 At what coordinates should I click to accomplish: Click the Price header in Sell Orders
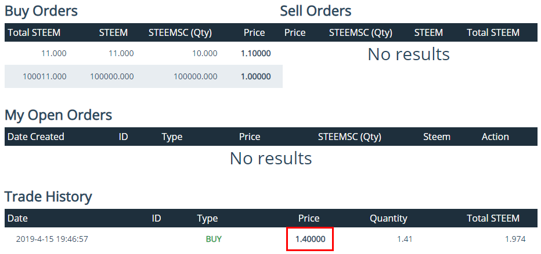point(295,32)
